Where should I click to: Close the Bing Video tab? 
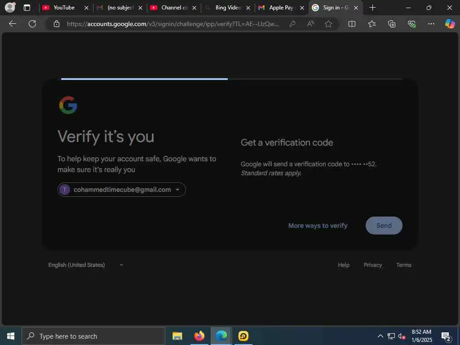248,8
